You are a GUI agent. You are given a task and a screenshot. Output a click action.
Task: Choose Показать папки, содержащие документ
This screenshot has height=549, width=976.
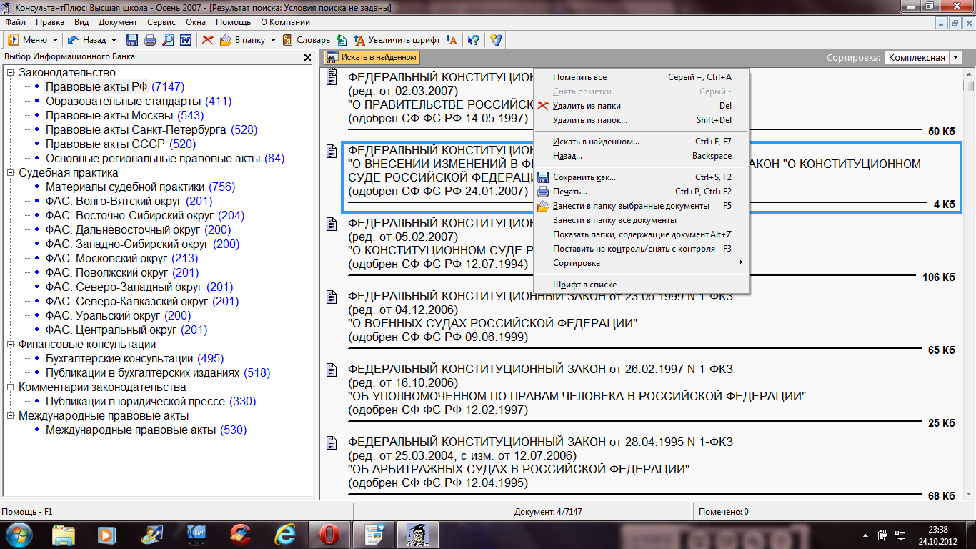point(641,234)
